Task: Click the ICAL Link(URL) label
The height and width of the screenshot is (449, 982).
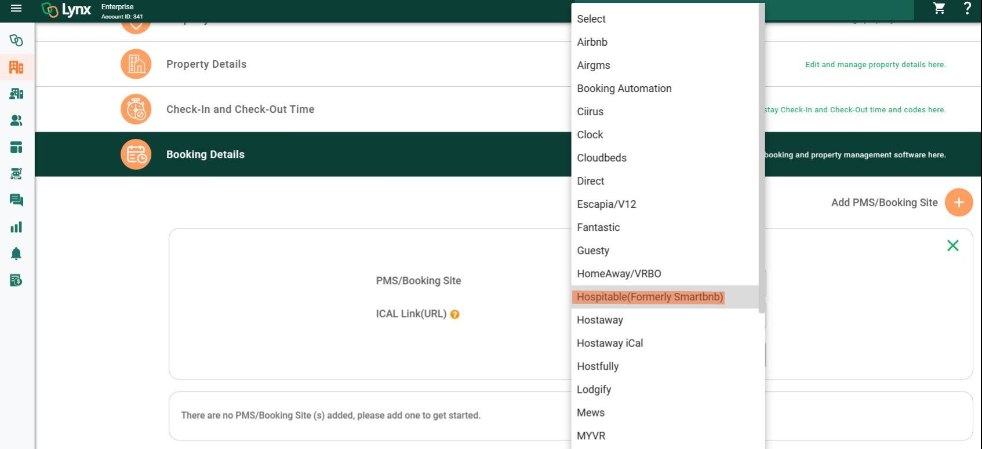Action: point(411,314)
